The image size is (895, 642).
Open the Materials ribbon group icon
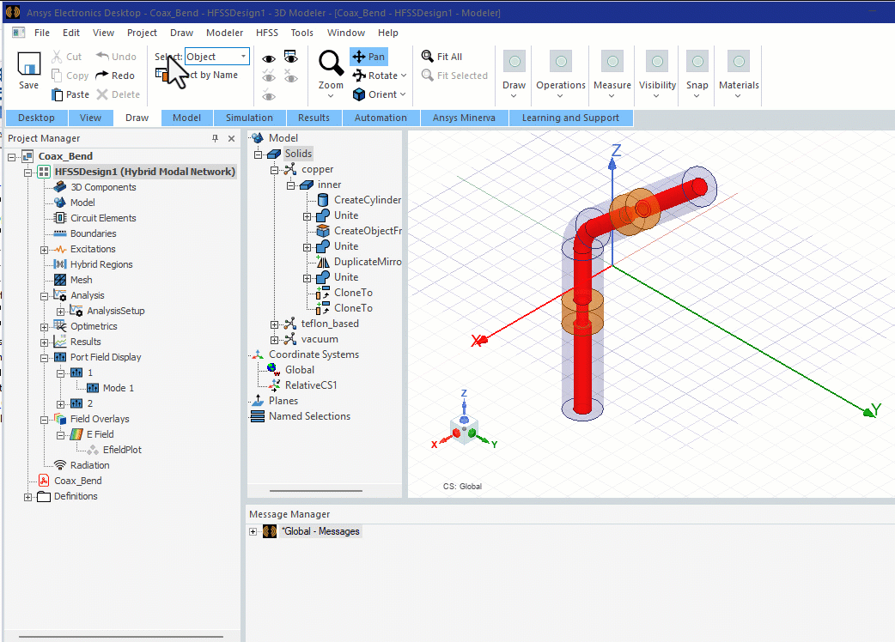pos(740,62)
